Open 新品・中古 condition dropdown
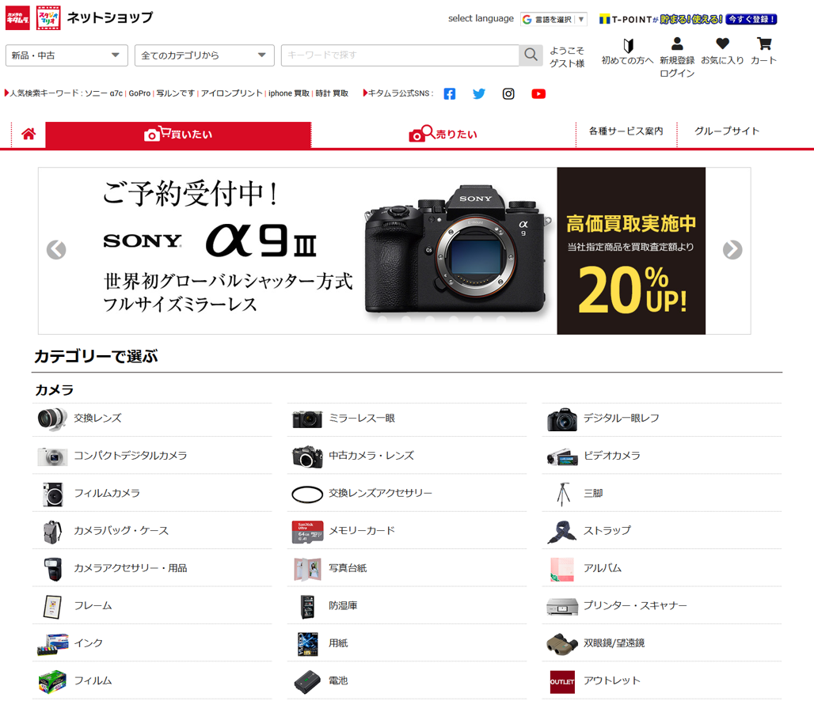 tap(67, 55)
